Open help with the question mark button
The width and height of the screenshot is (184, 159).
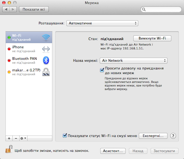173,136
